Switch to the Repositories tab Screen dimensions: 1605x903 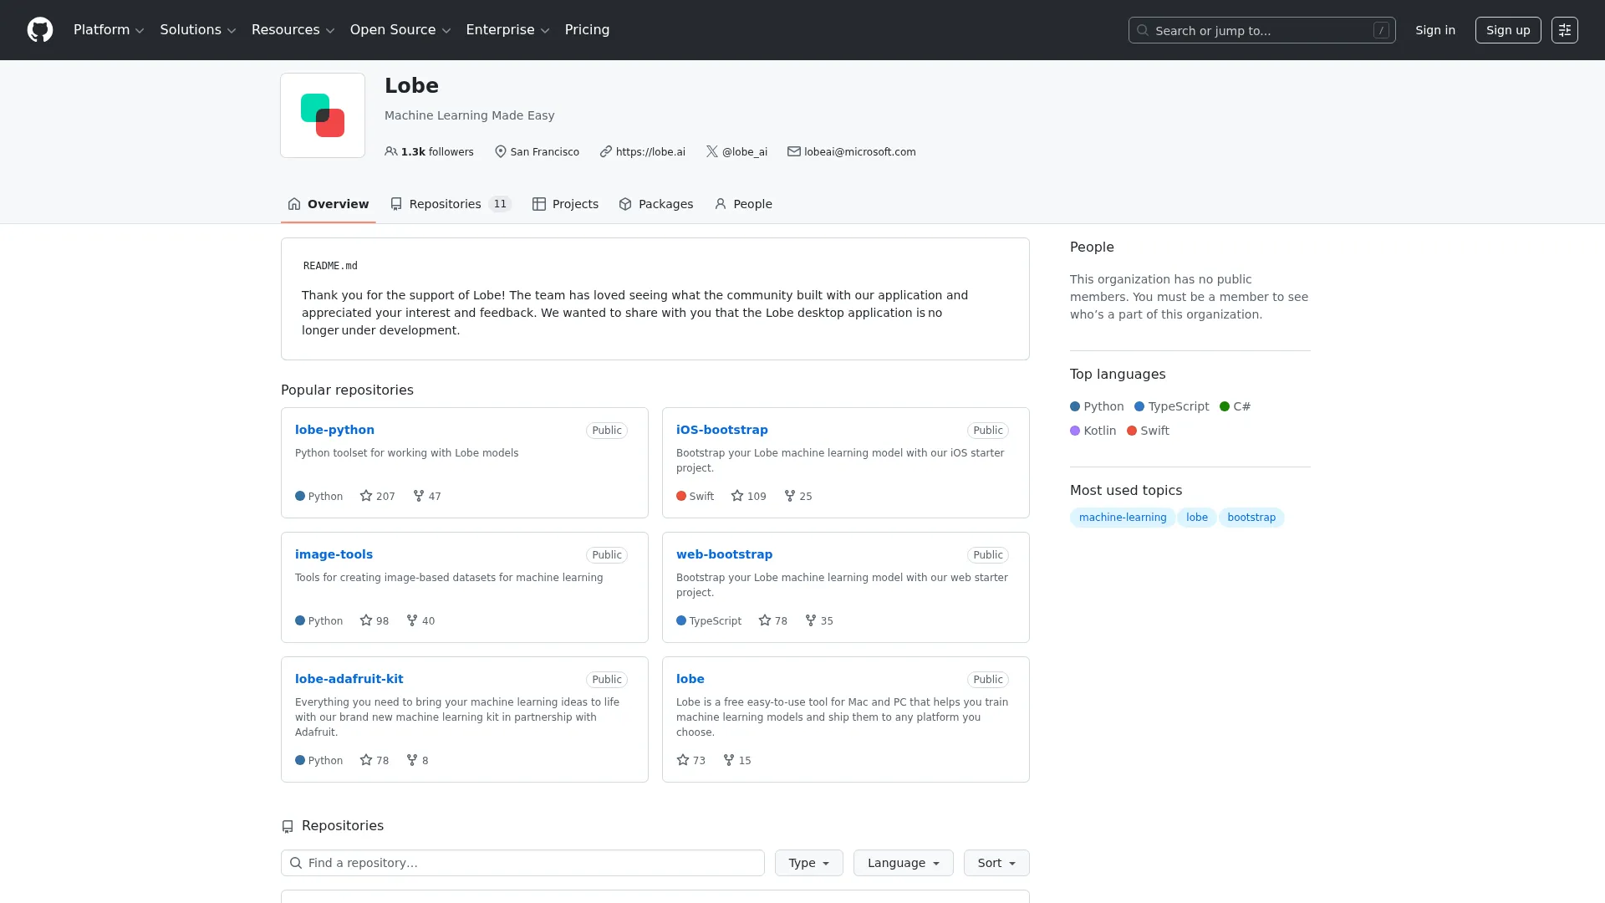451,204
